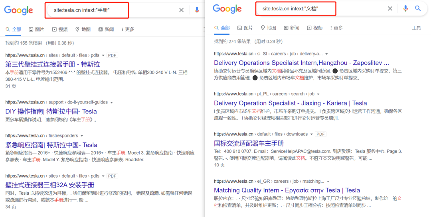Screen dimensions: 431x217
Task: Expand arrow beside pl_PL careers search URL
Action: pos(318,94)
